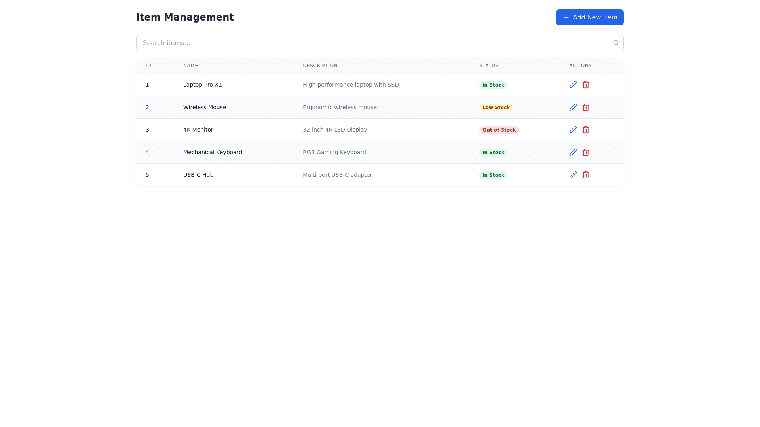This screenshot has width=760, height=427.
Task: Delete the USB-C Hub row
Action: [585, 175]
